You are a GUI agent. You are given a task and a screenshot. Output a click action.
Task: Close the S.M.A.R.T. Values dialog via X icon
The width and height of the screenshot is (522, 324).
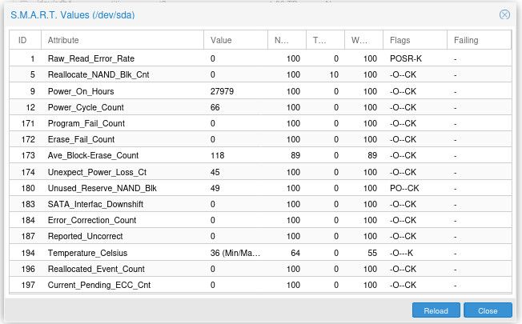tap(504, 14)
